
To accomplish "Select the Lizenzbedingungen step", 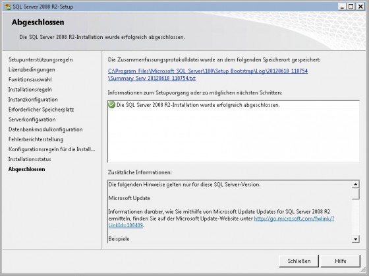I will (x=32, y=69).
